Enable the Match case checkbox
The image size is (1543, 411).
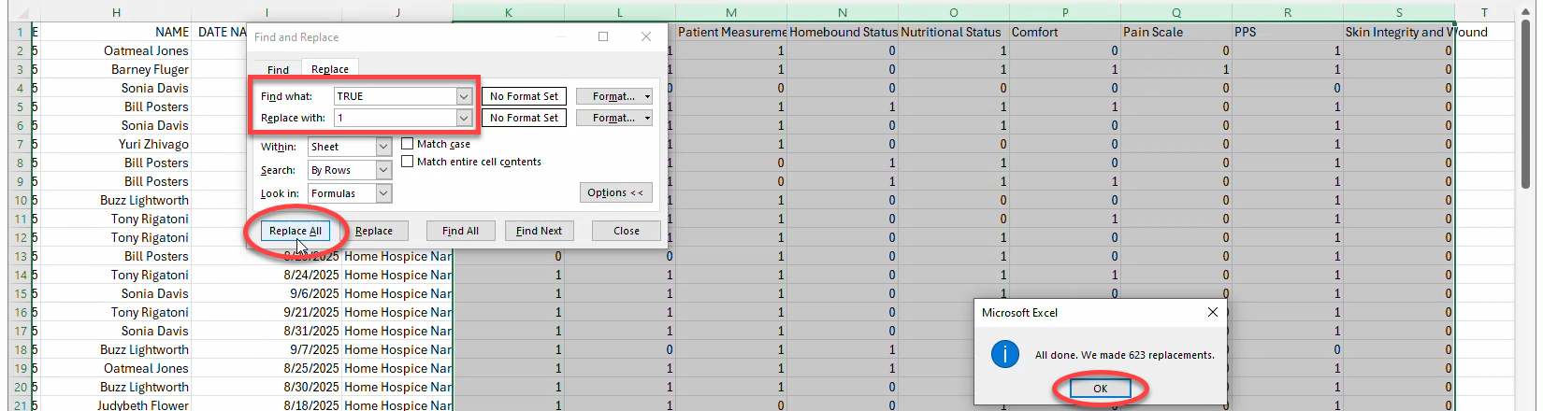pyautogui.click(x=408, y=144)
